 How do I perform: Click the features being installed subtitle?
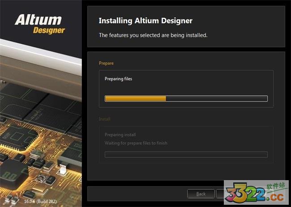pyautogui.click(x=153, y=35)
